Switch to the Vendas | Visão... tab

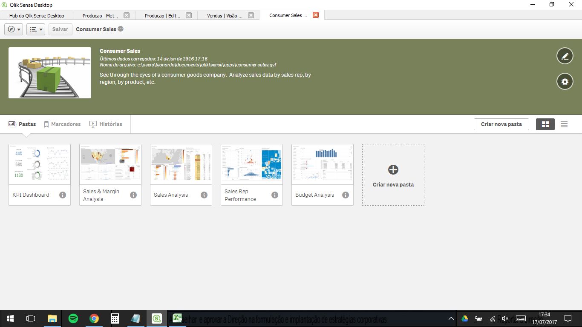point(225,15)
